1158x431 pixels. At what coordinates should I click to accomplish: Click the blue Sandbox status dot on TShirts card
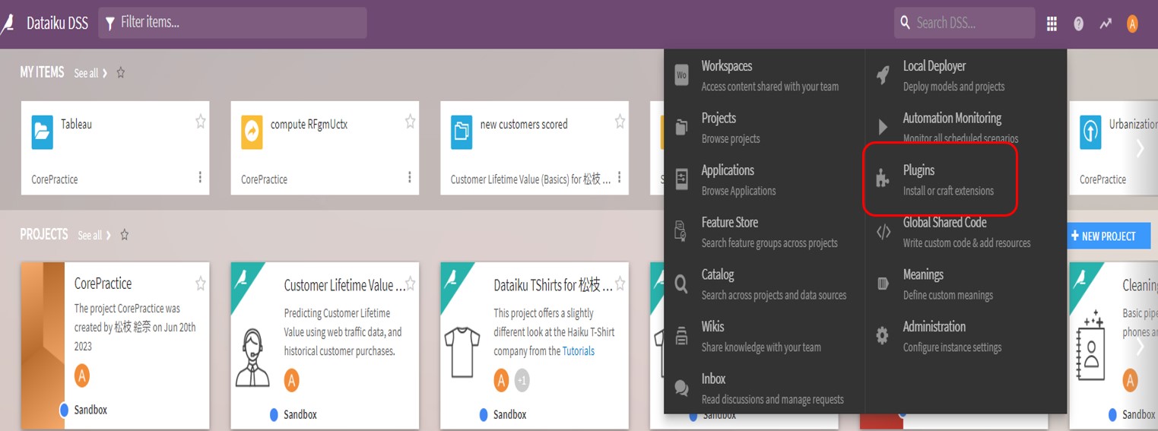click(x=484, y=414)
